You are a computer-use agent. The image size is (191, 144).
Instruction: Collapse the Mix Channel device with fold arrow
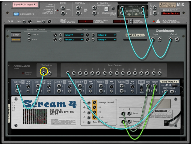pos(6,5)
